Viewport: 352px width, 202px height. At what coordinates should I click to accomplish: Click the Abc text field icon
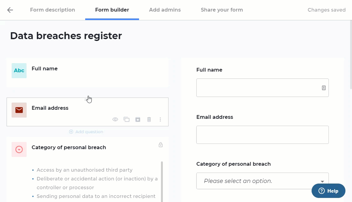coord(19,71)
